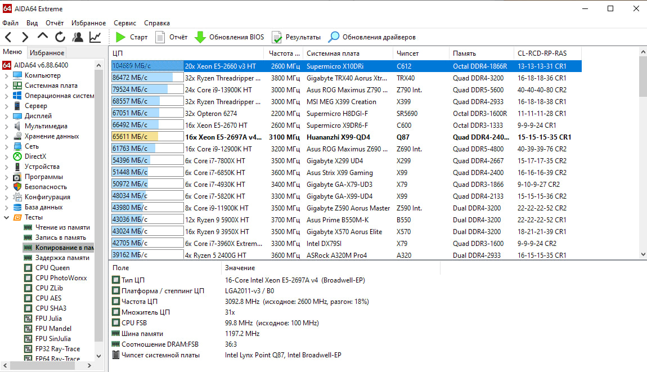Expand the Мультимедиа tree node
The width and height of the screenshot is (647, 372).
pos(6,126)
